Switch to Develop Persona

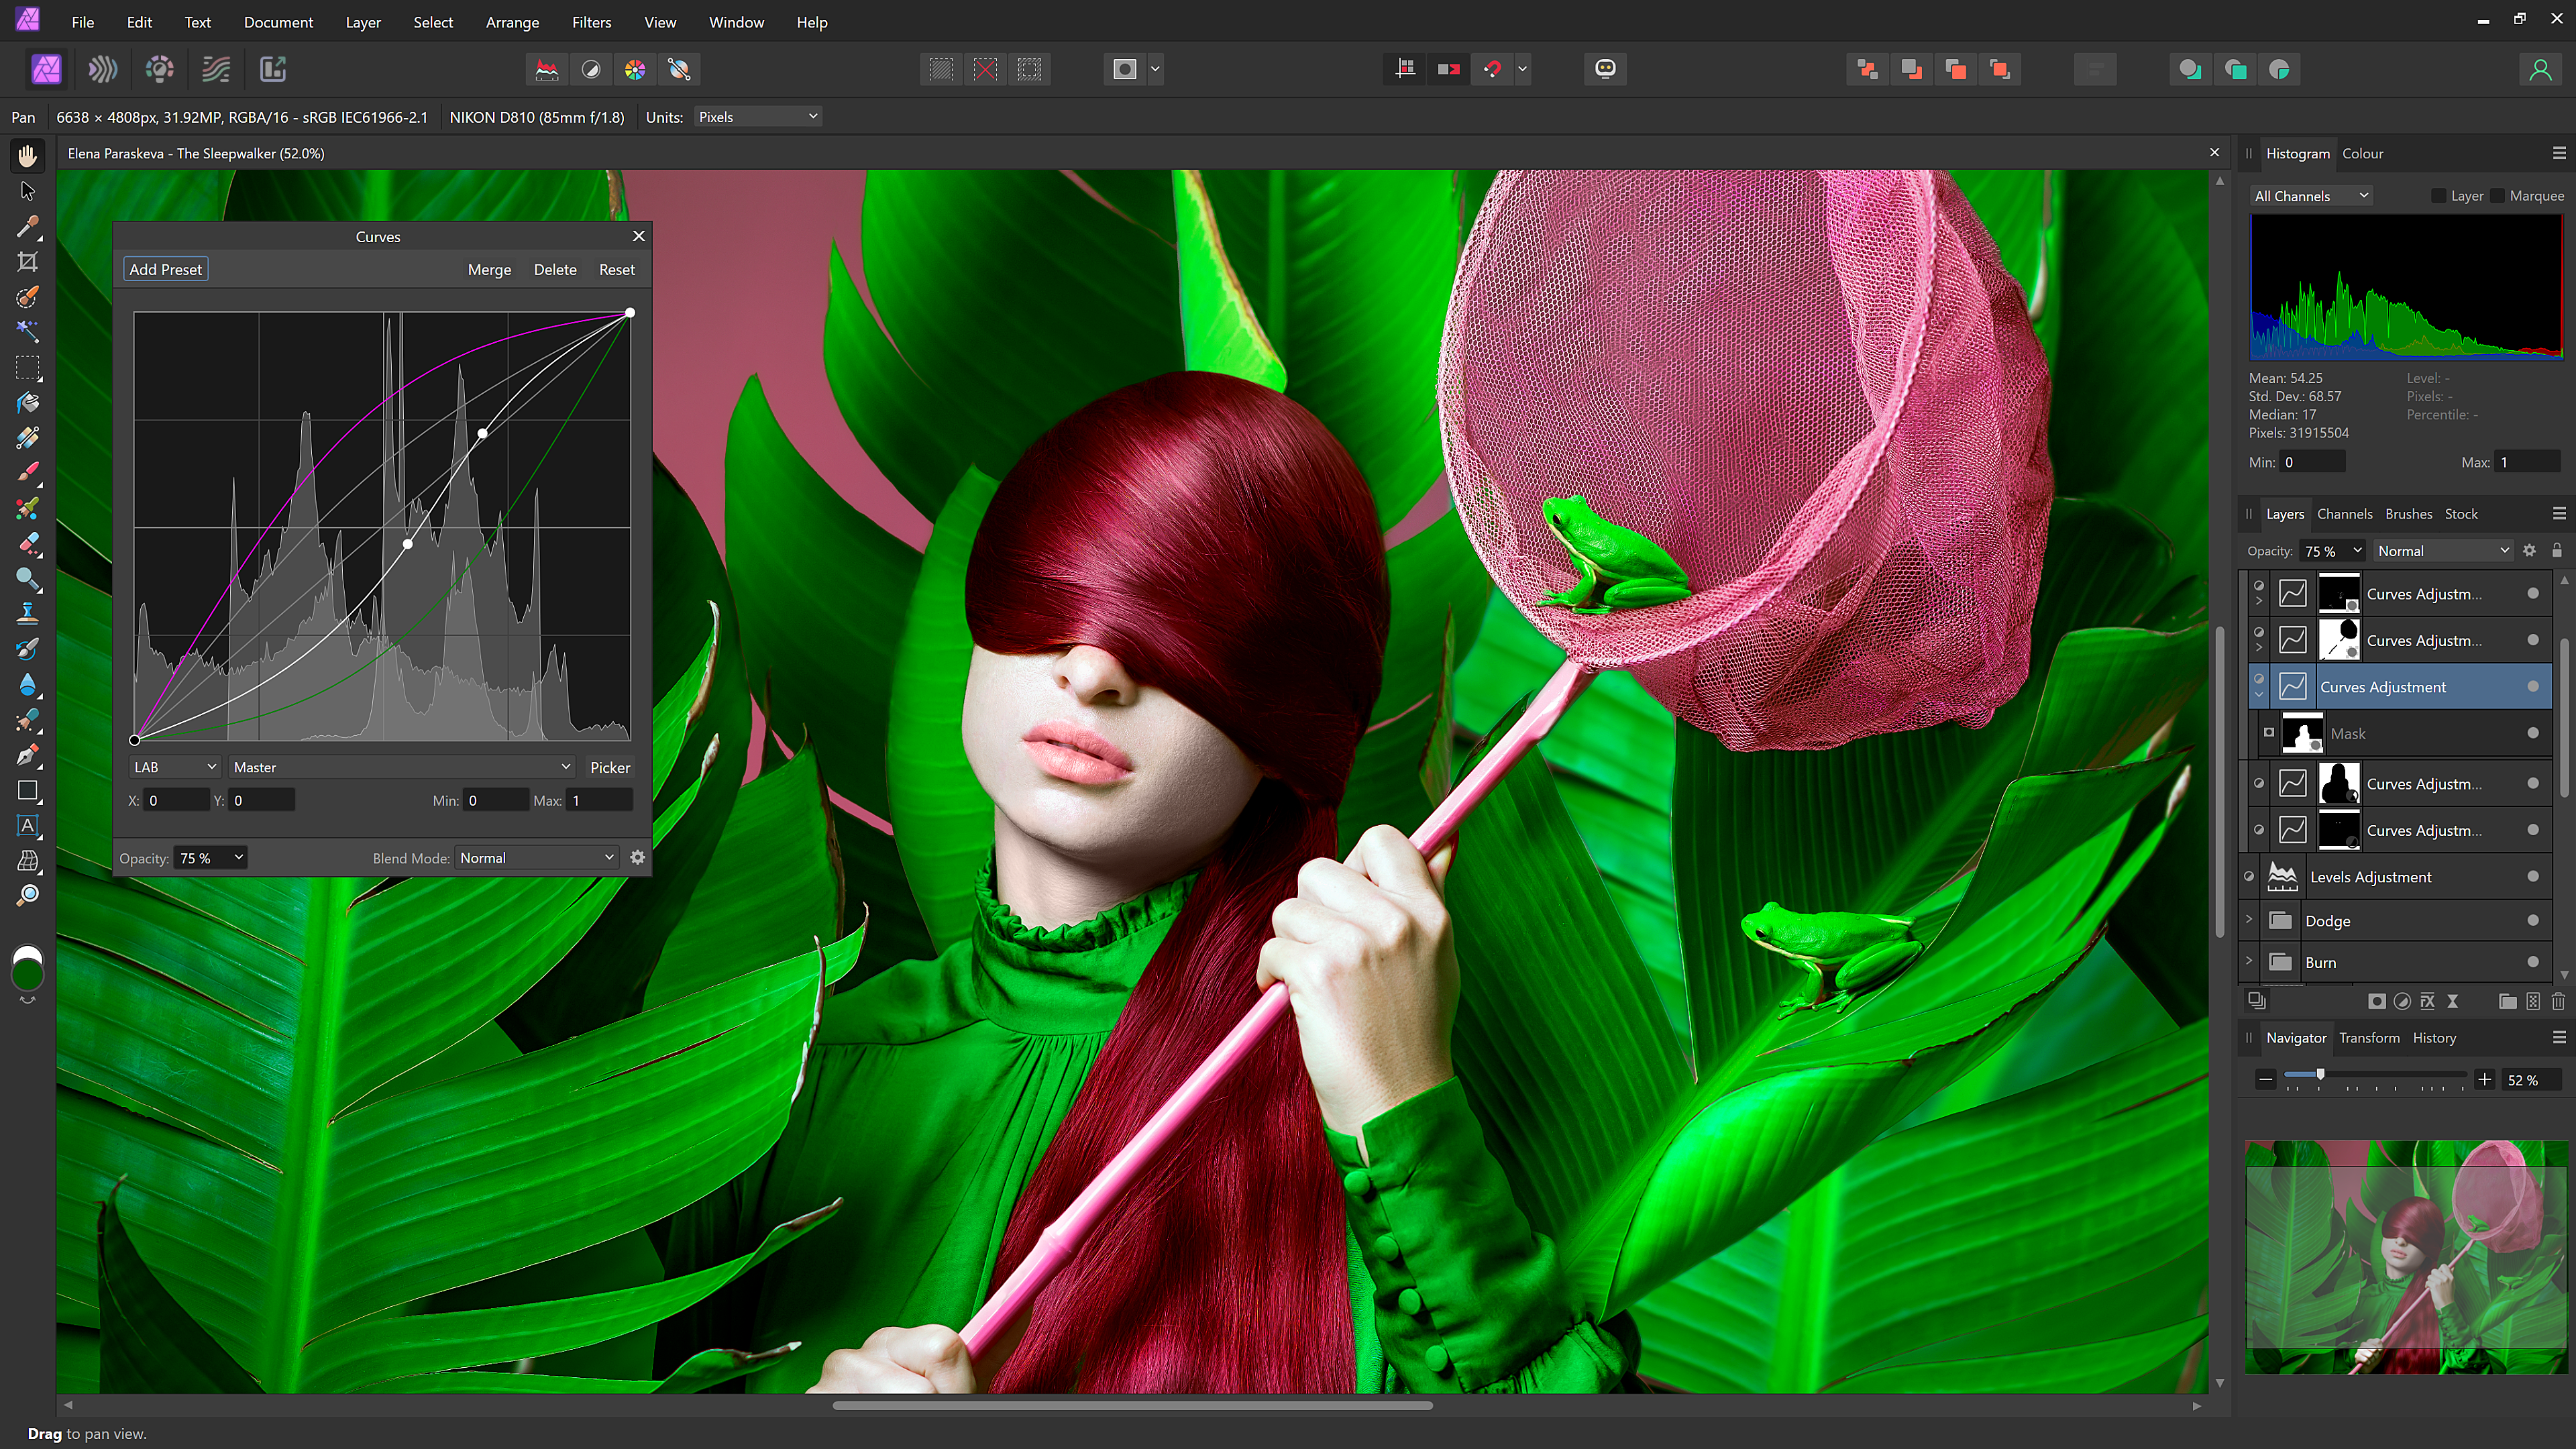159,69
